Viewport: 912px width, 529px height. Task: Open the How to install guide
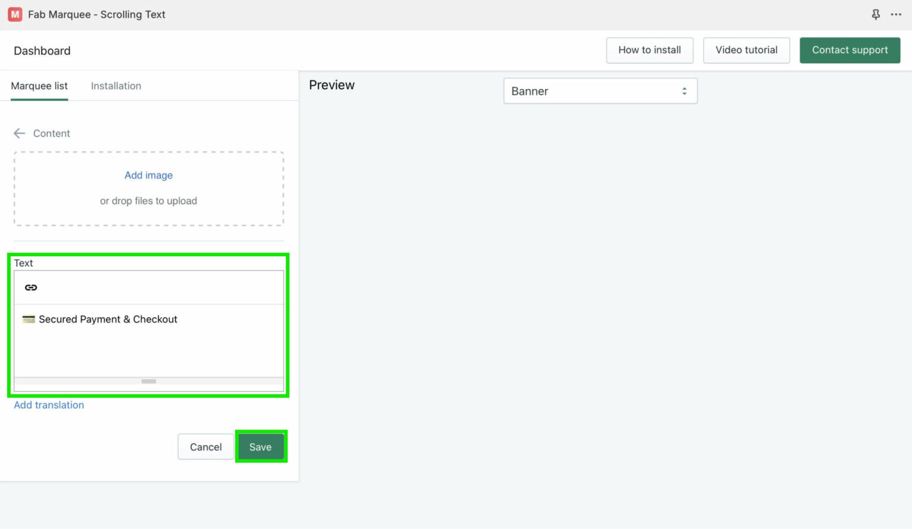650,50
